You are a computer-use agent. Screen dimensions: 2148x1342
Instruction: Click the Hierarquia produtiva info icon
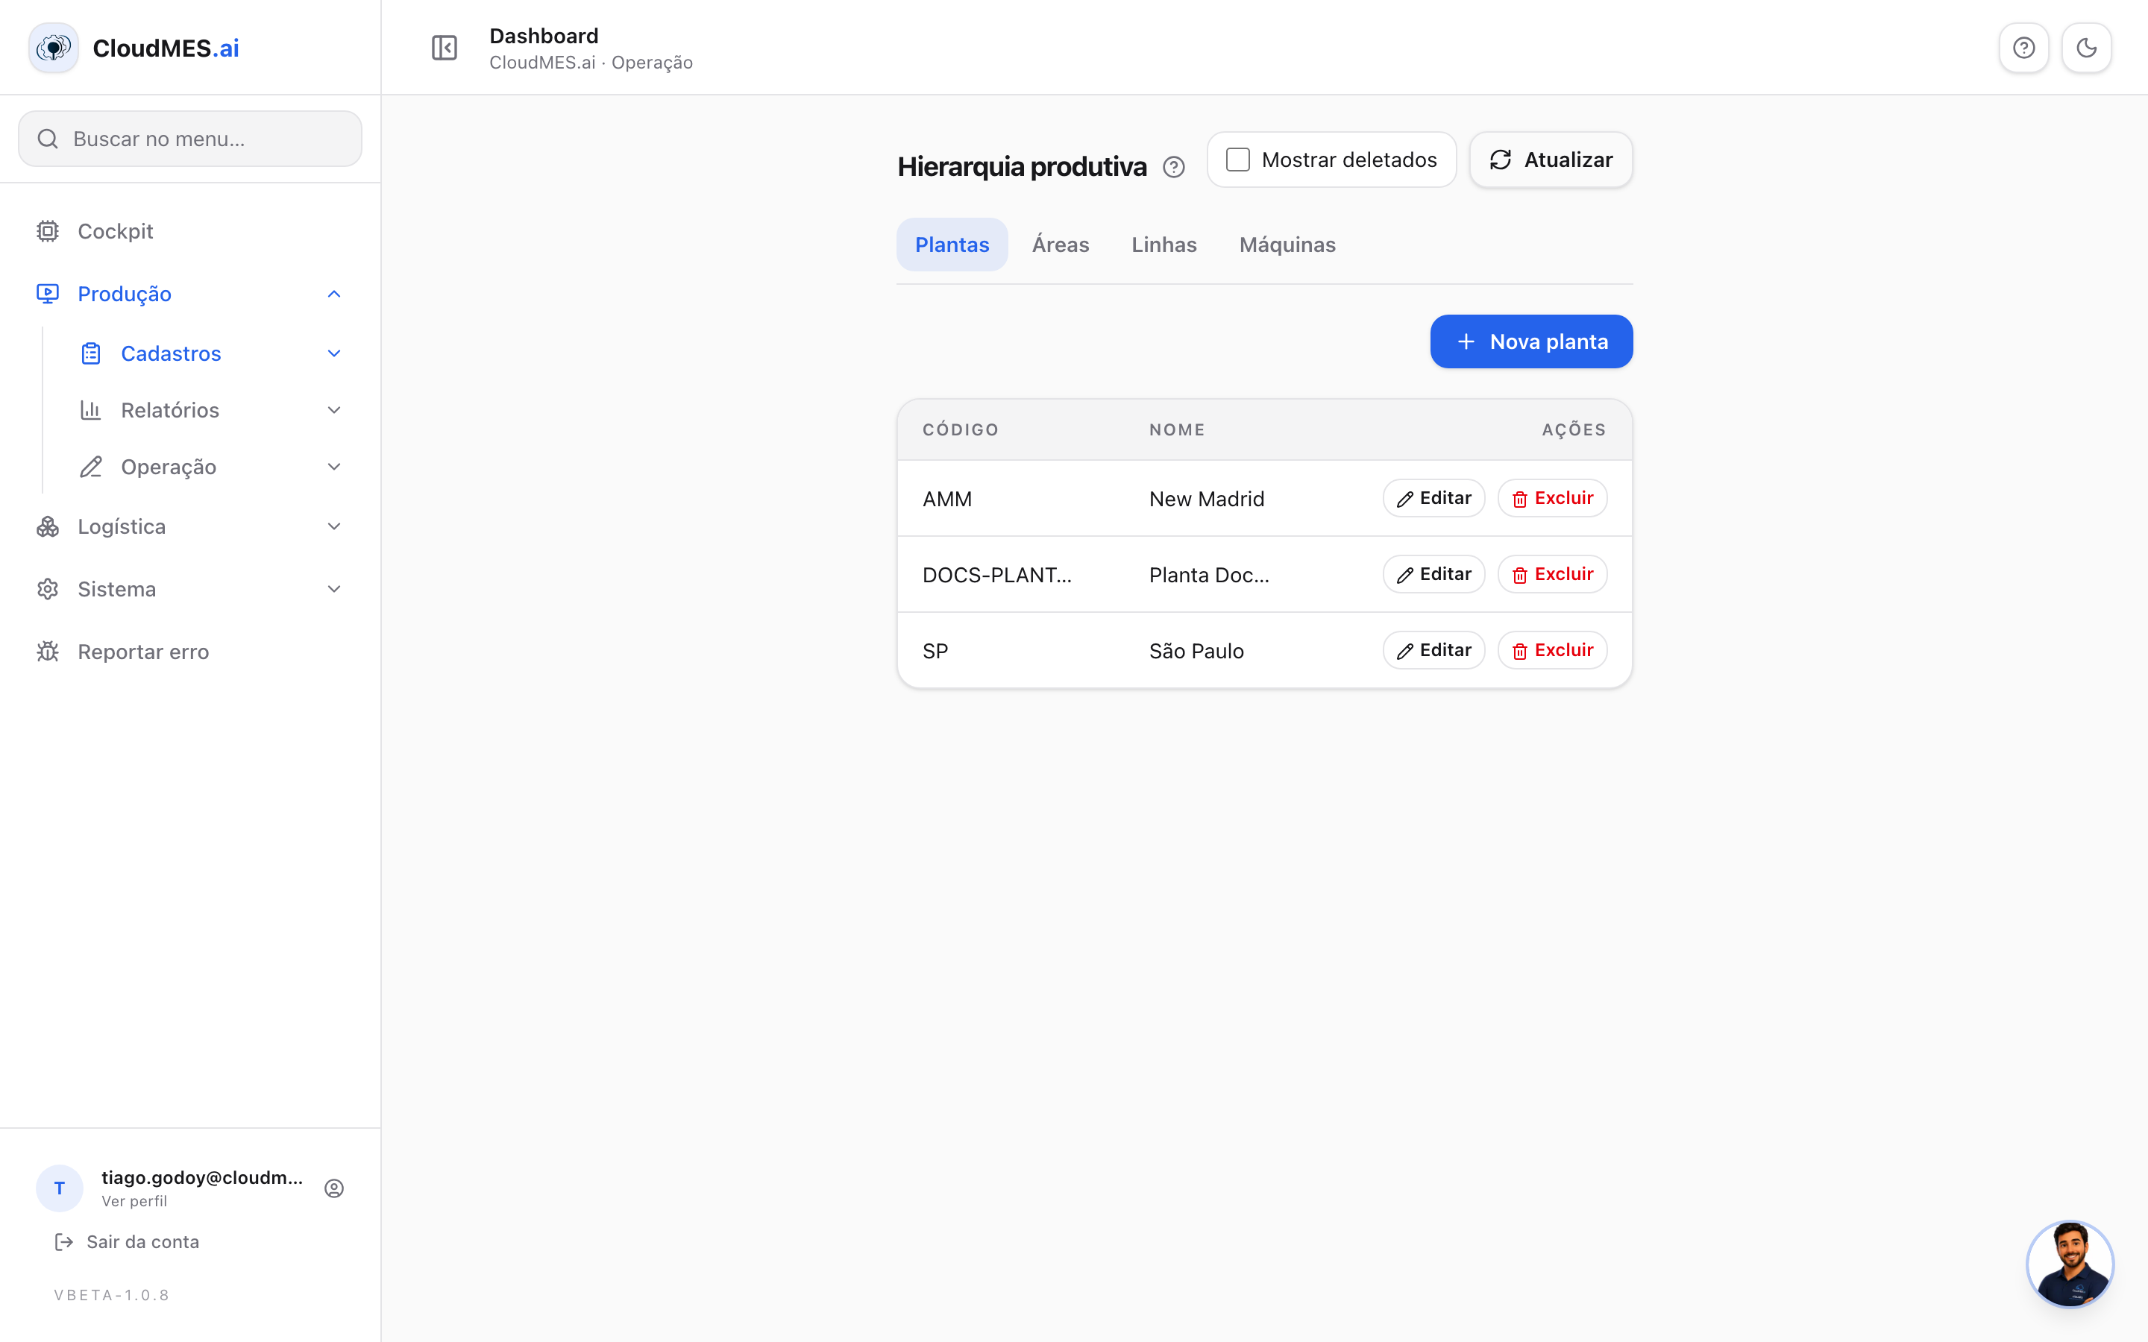tap(1173, 167)
